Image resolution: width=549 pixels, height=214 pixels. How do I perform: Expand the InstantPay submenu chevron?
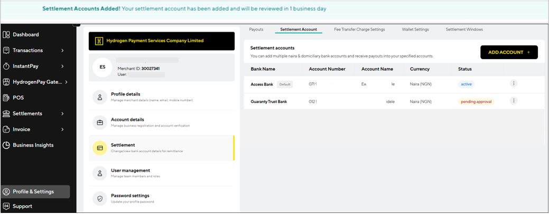(x=62, y=66)
